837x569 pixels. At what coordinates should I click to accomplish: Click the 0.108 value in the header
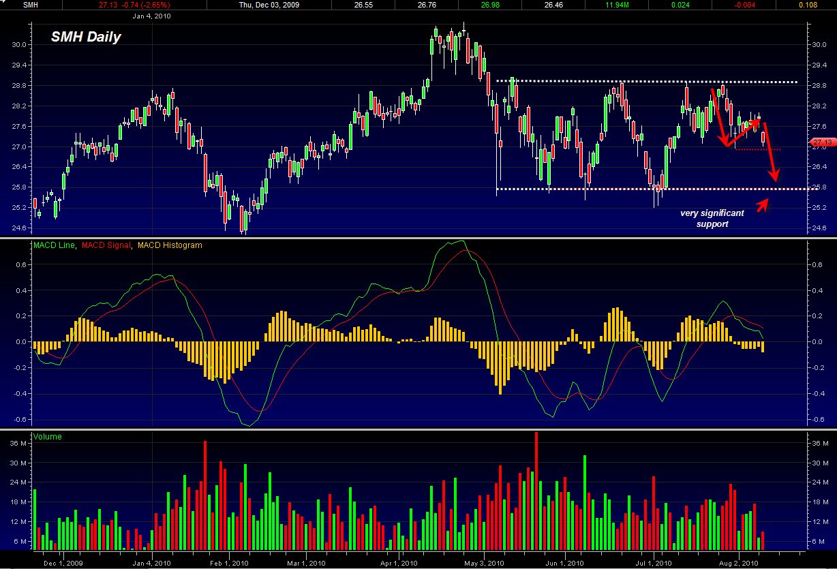(807, 5)
